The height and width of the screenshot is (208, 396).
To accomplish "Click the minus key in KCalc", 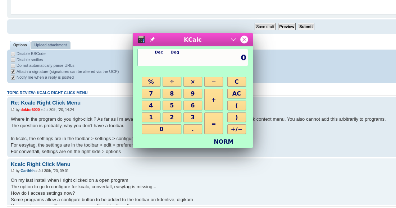I will (x=214, y=82).
